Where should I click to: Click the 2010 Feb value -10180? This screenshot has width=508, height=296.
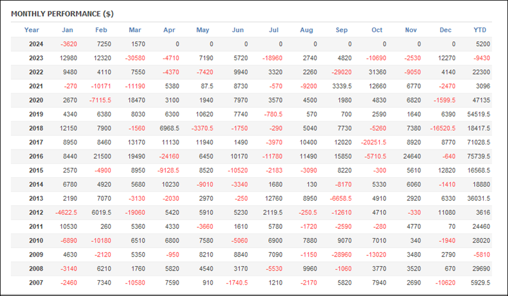coord(101,240)
